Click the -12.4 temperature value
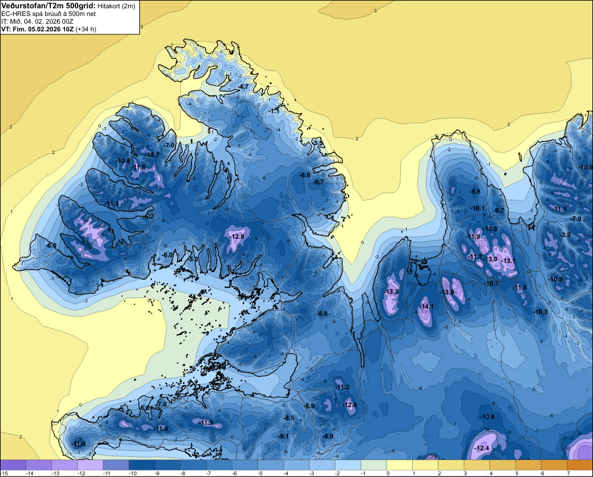 [x=482, y=449]
